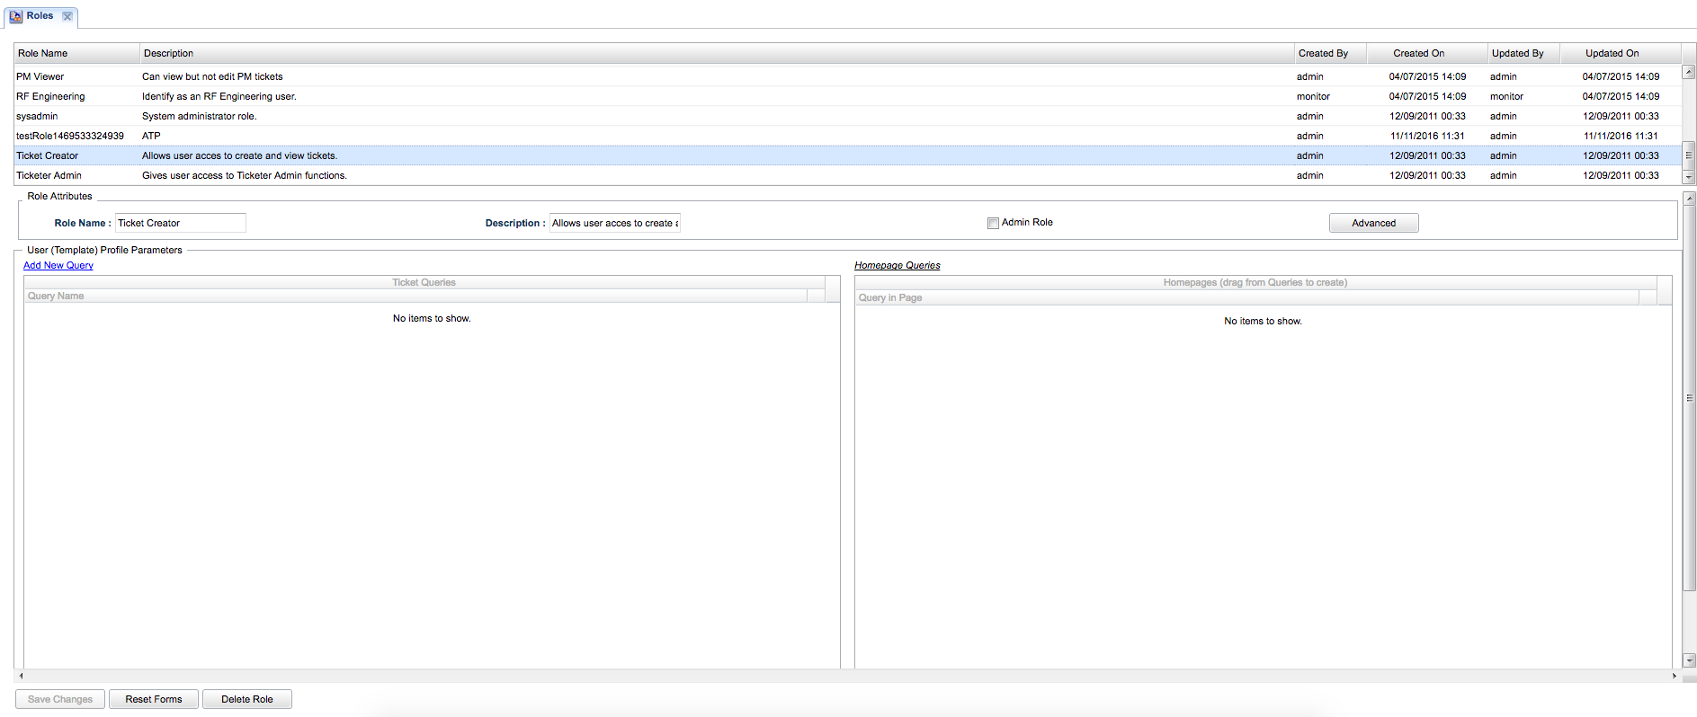Screen dimensions: 1697x717
Task: Click the right arrow of horizontal scrollbar
Action: point(1674,676)
